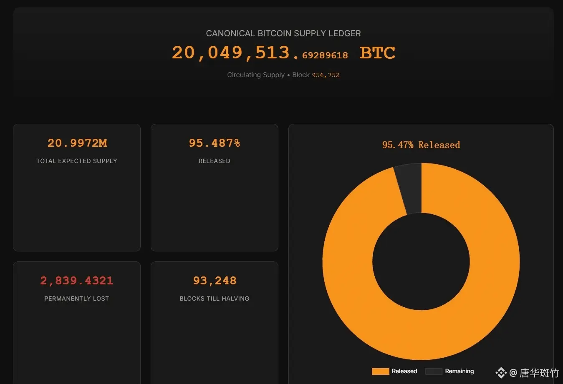
Task: Click the 93,248 value
Action: 215,281
